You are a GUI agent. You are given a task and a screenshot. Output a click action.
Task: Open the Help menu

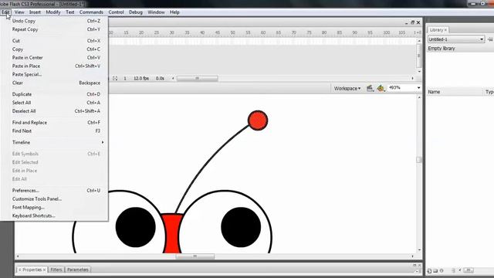pos(174,12)
